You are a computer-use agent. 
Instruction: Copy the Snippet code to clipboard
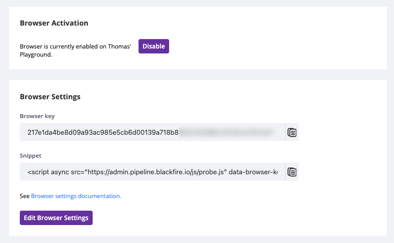pyautogui.click(x=292, y=172)
